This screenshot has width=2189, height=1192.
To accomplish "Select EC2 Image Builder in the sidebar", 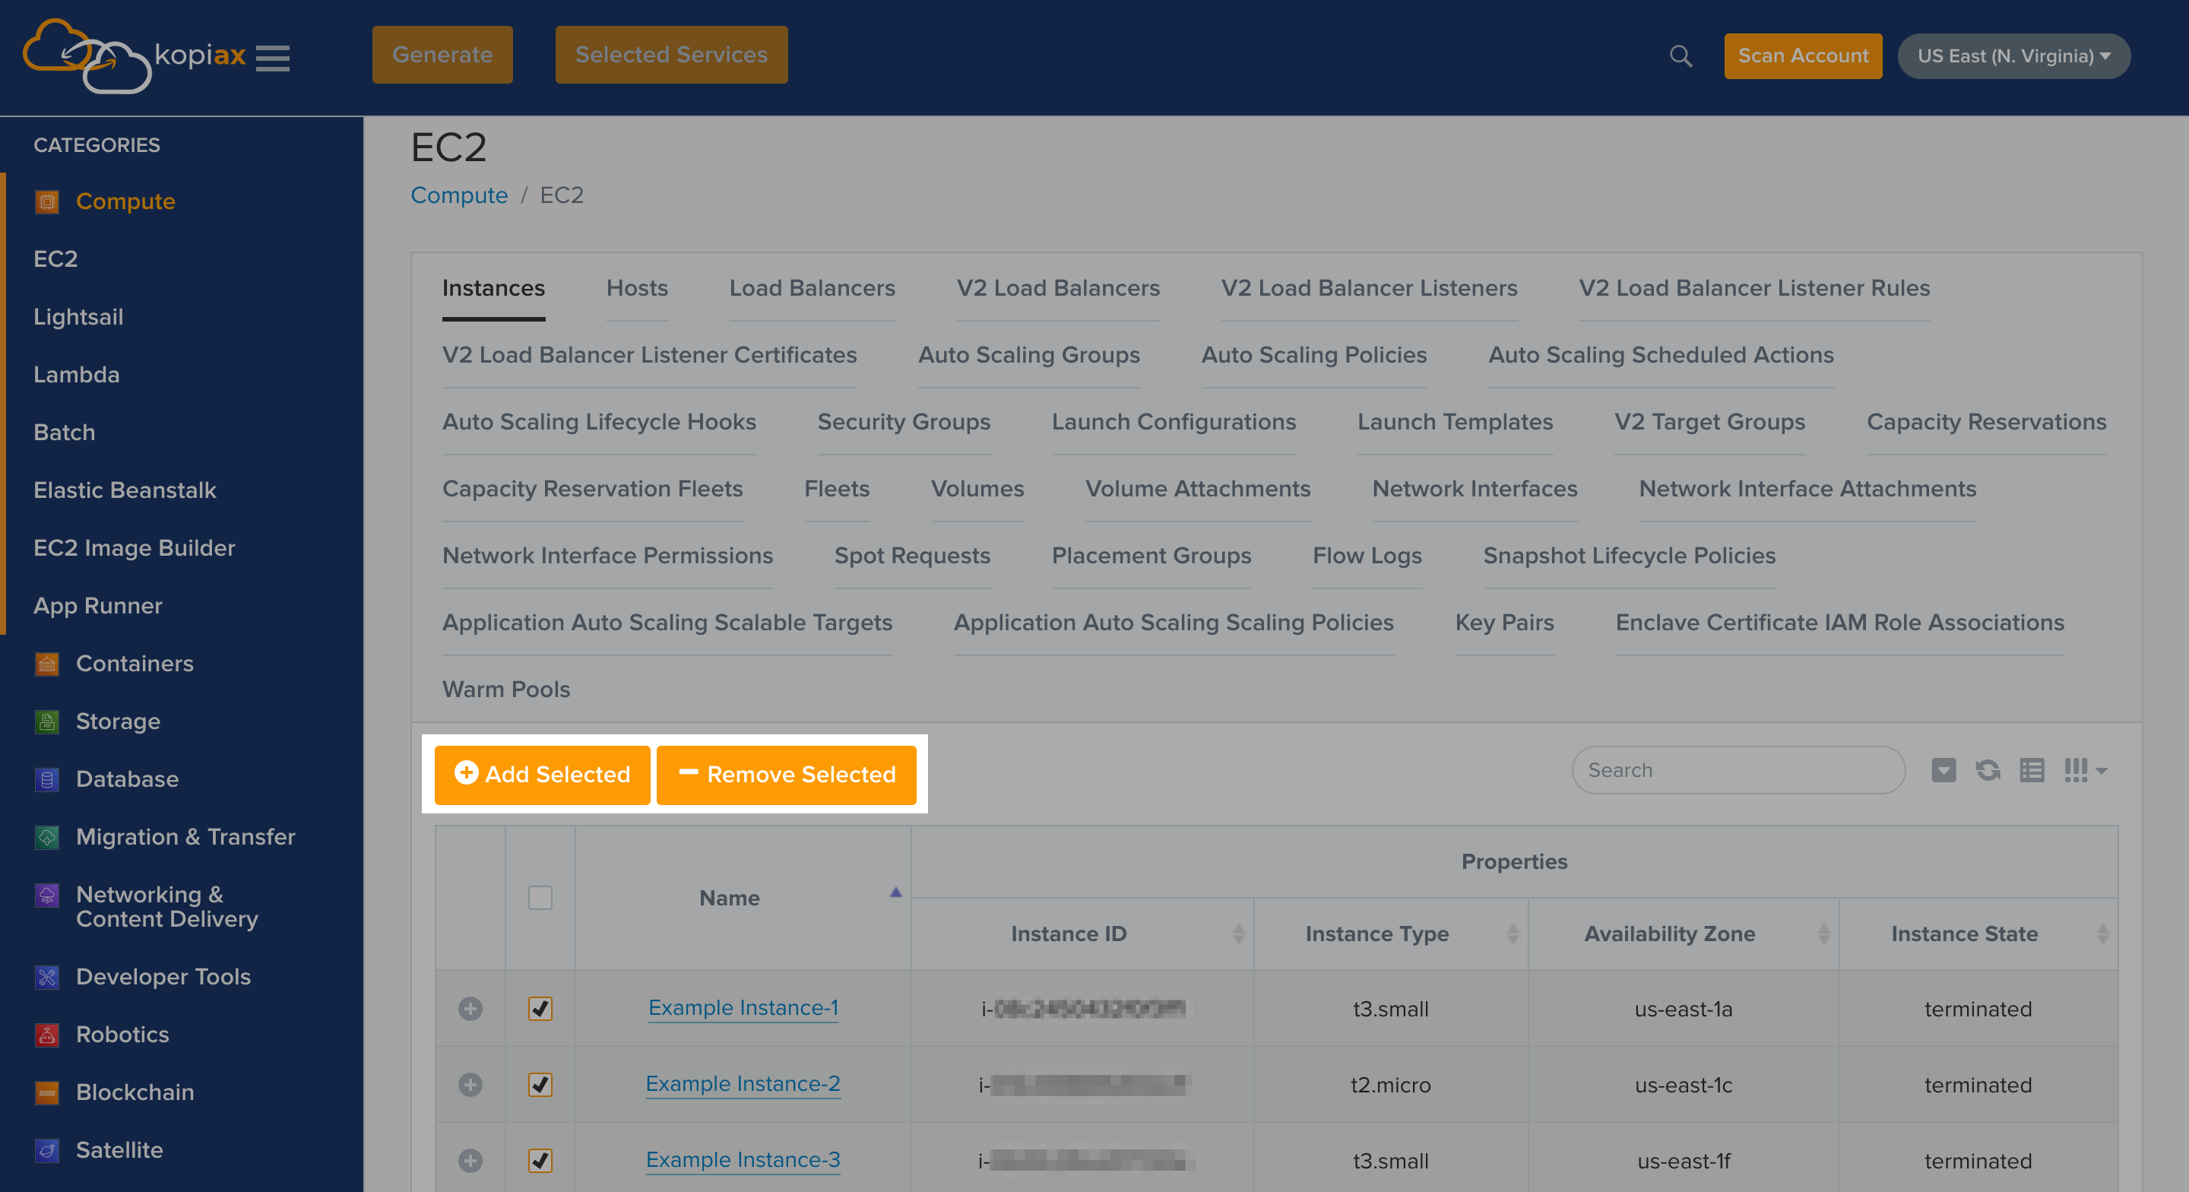I will pyautogui.click(x=134, y=548).
